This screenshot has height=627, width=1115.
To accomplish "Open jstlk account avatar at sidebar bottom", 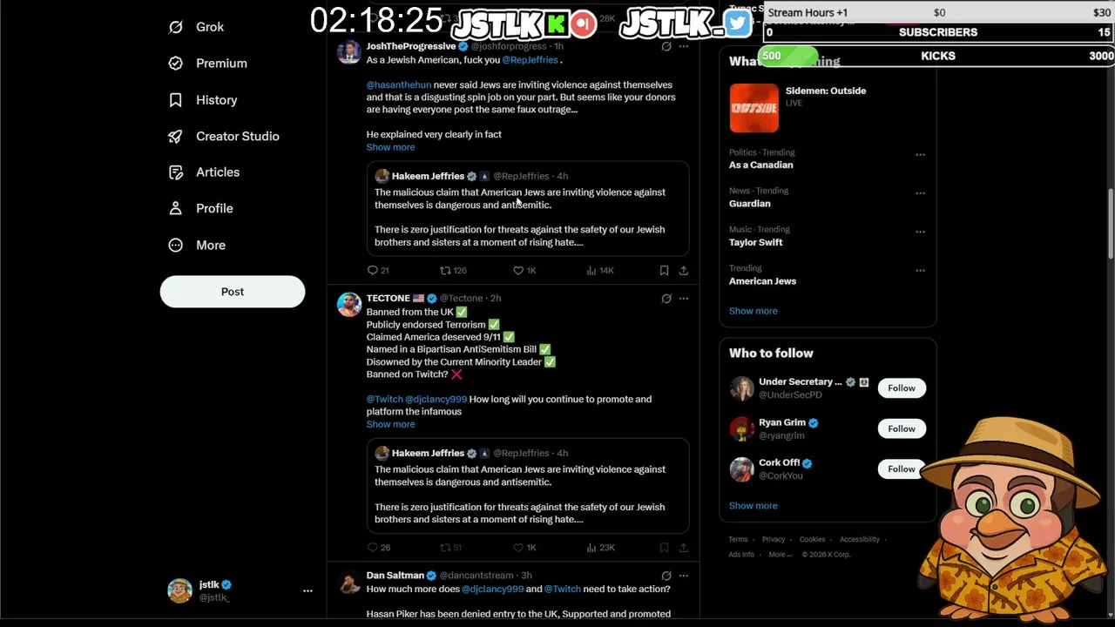I will point(180,590).
